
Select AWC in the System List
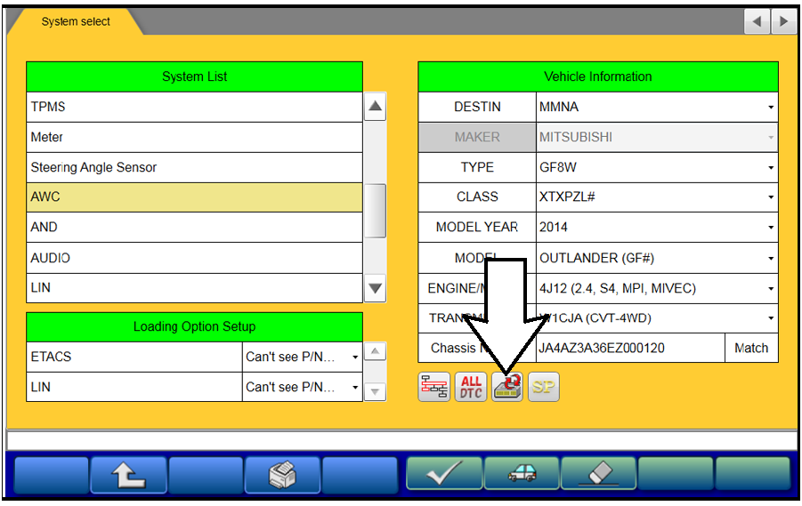click(194, 197)
